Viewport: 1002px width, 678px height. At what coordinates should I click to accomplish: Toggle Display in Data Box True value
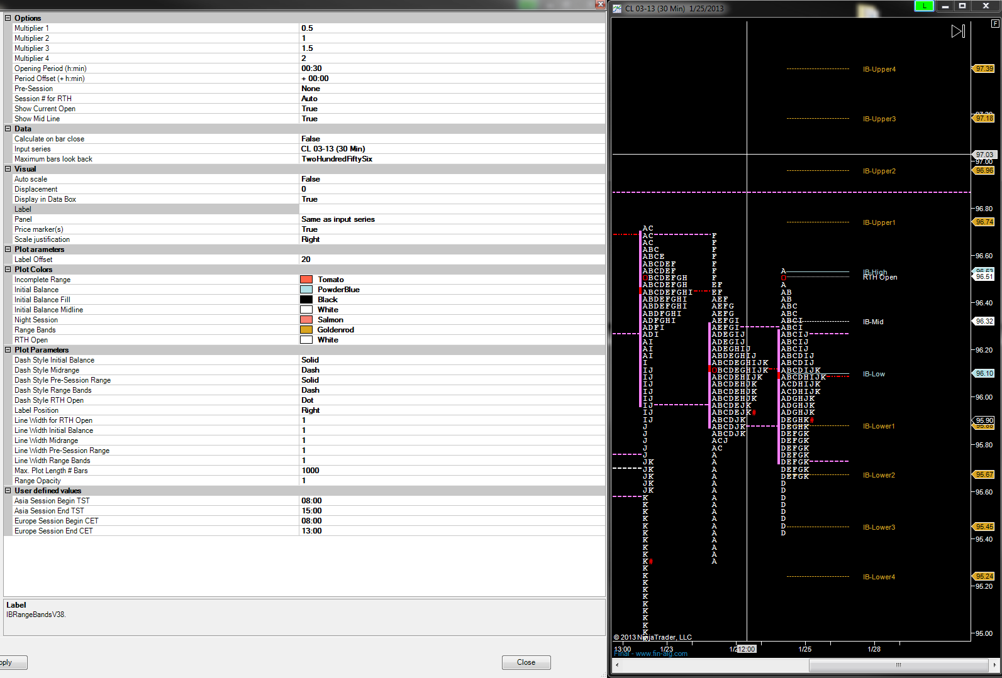(x=452, y=199)
